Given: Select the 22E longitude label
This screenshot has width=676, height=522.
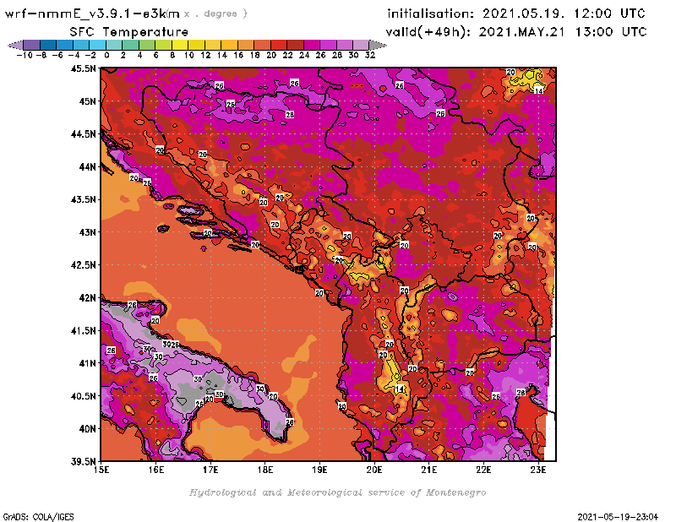Looking at the screenshot, I should coord(483,470).
